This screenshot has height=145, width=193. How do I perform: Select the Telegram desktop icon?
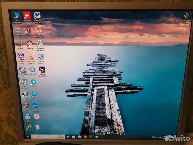[x=33, y=82]
